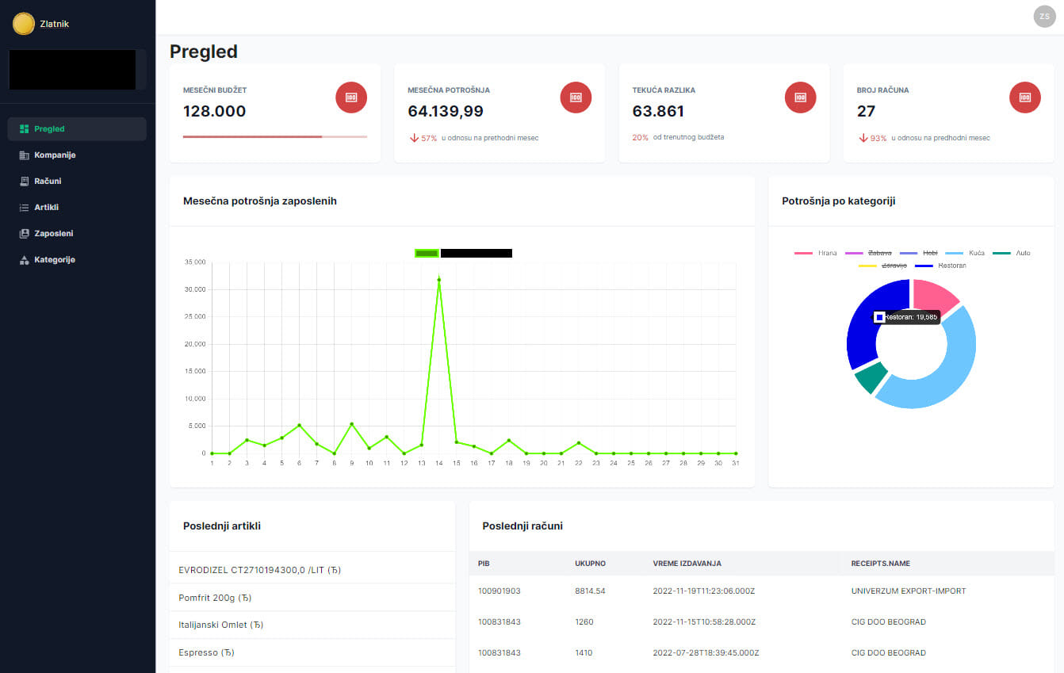Click the down arrow next to 93%
Viewport: 1064px width, 673px height.
tap(863, 138)
